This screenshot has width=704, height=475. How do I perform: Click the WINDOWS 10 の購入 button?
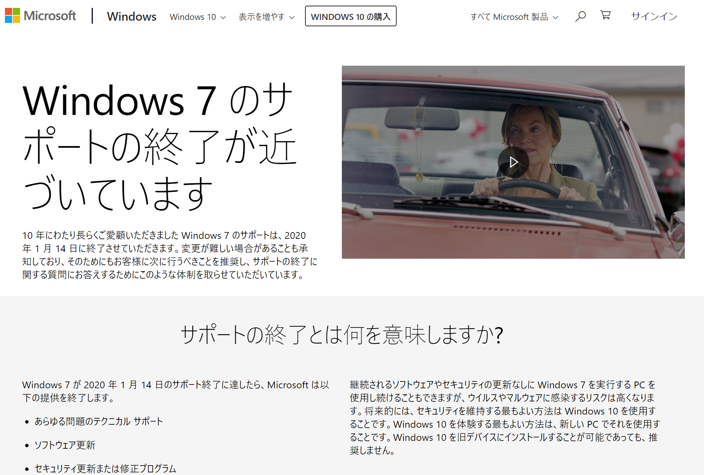pos(350,16)
